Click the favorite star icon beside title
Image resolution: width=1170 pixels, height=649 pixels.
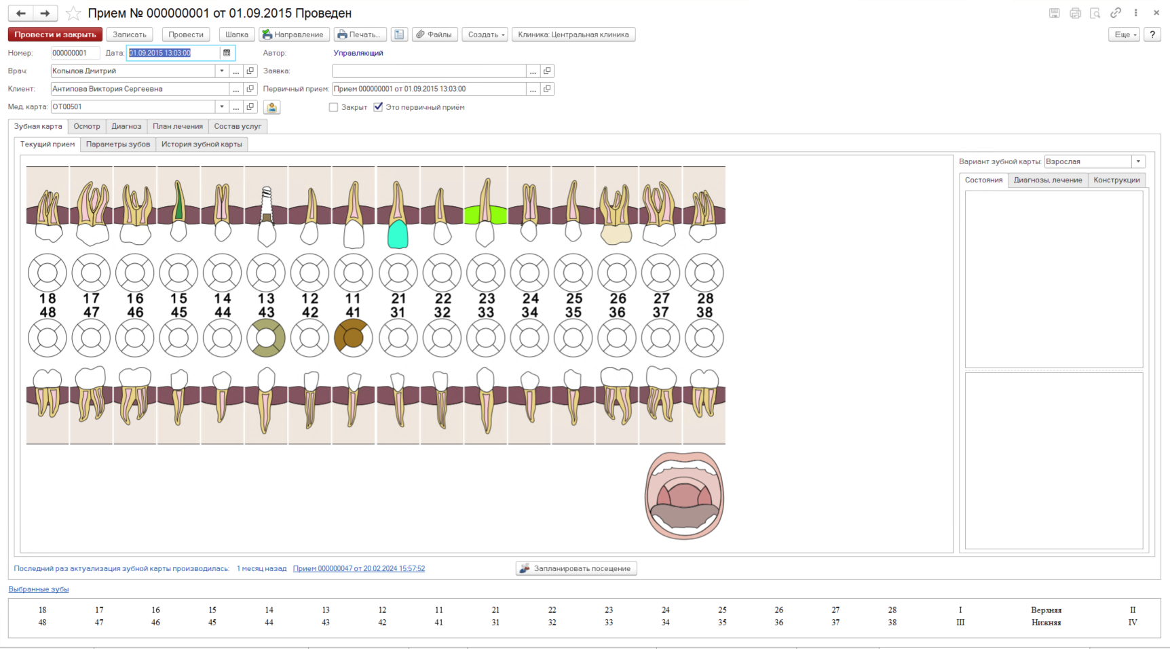coord(73,14)
